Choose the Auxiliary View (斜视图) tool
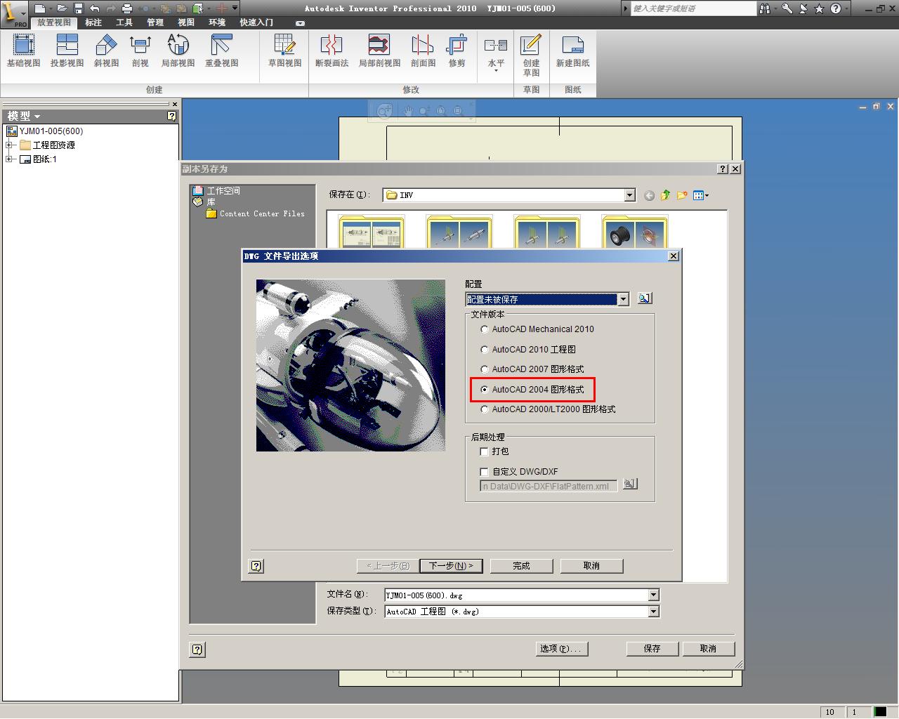 106,51
